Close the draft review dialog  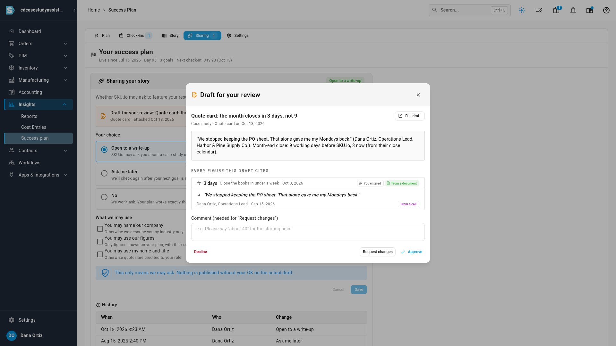[418, 95]
